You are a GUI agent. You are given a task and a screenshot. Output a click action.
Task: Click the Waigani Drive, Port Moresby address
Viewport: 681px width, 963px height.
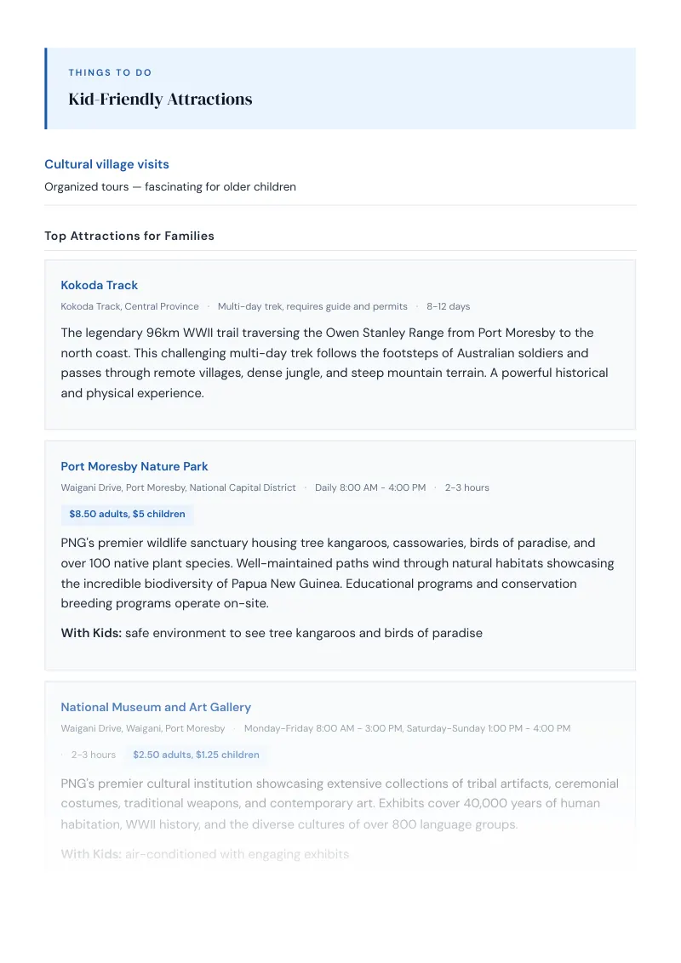click(x=178, y=487)
